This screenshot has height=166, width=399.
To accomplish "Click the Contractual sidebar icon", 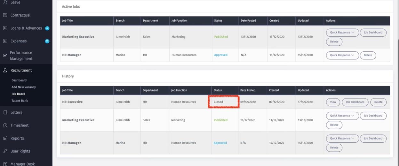I will coord(5,15).
